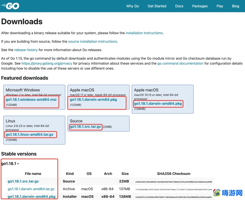Download go1.18.1.darwin-amd64.pkg from the Featured downloads card
This screenshot has width=245, height=200.
158,104
